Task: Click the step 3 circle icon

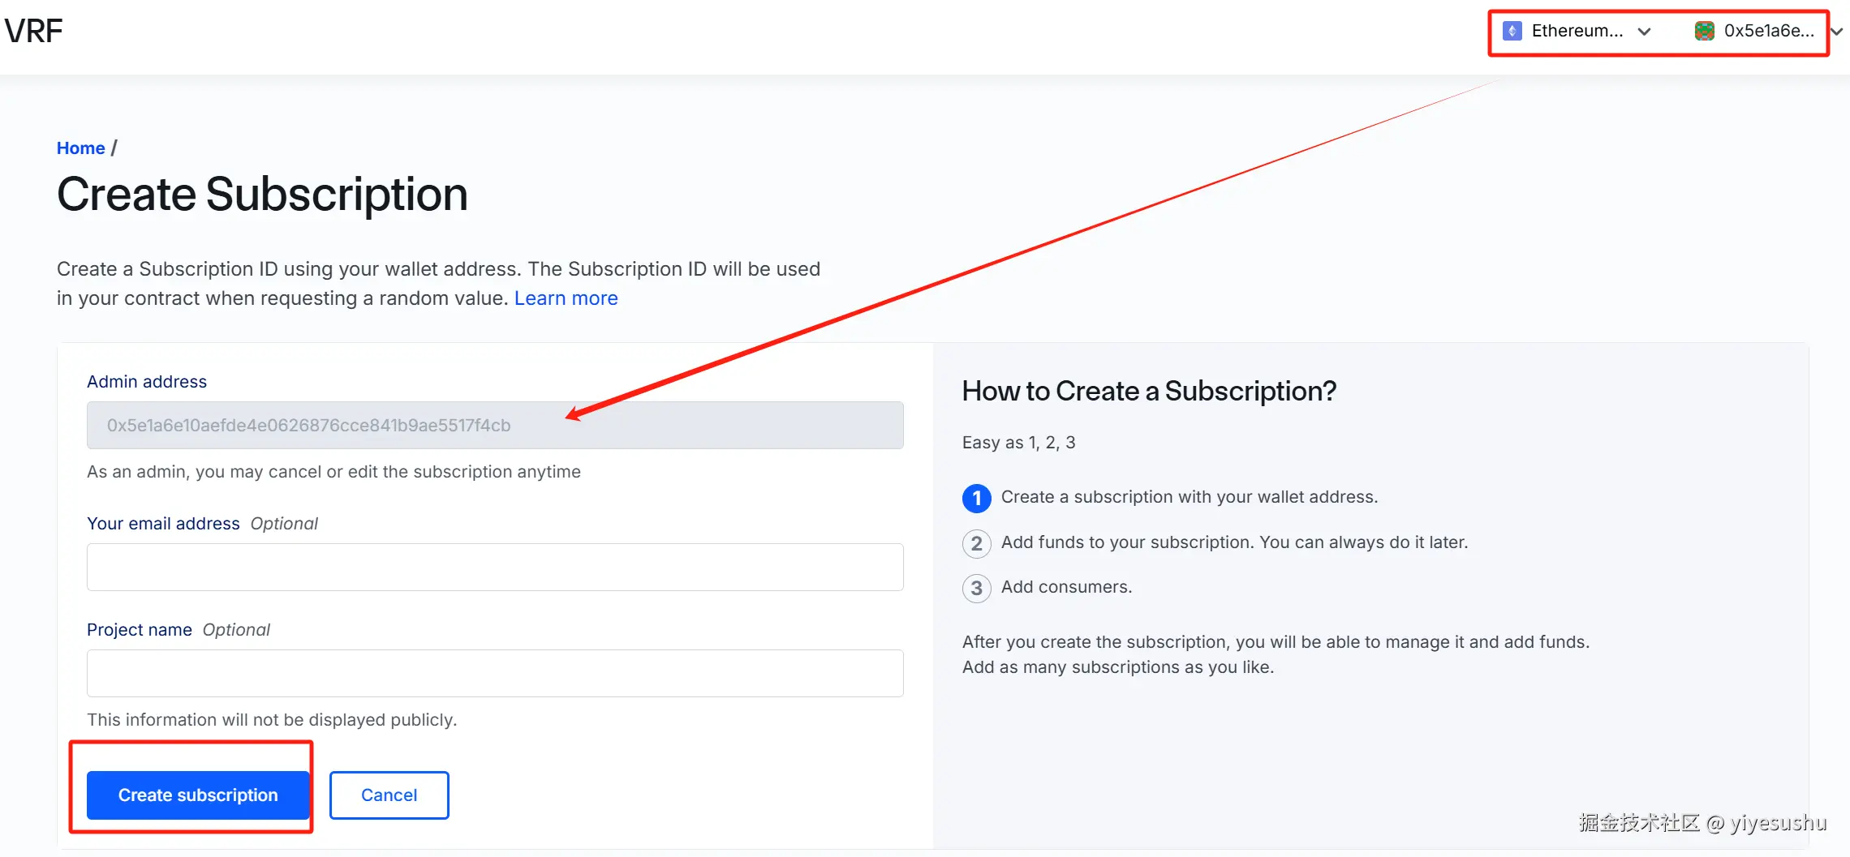Action: (976, 588)
